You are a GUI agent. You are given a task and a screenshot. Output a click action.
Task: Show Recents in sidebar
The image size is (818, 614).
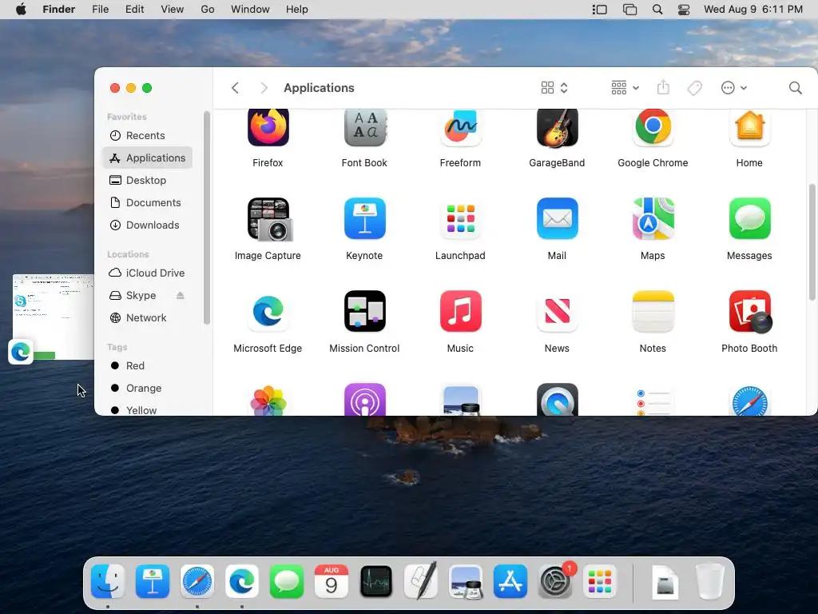(148, 135)
